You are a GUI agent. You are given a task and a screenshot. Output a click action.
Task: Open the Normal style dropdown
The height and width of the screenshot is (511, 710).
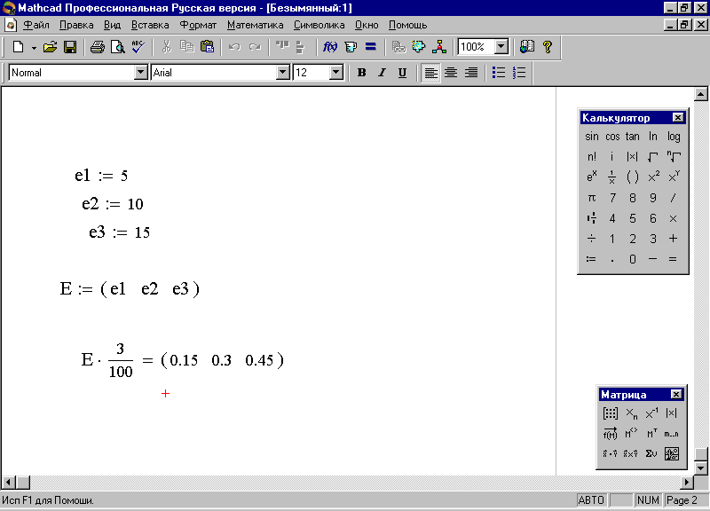tap(141, 73)
